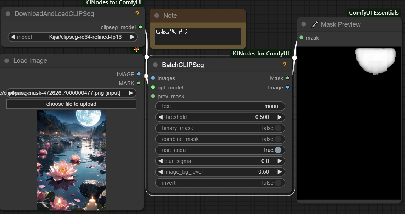The image size is (405, 214).
Task: Open the image file selector dropdown
Action: coord(72,93)
